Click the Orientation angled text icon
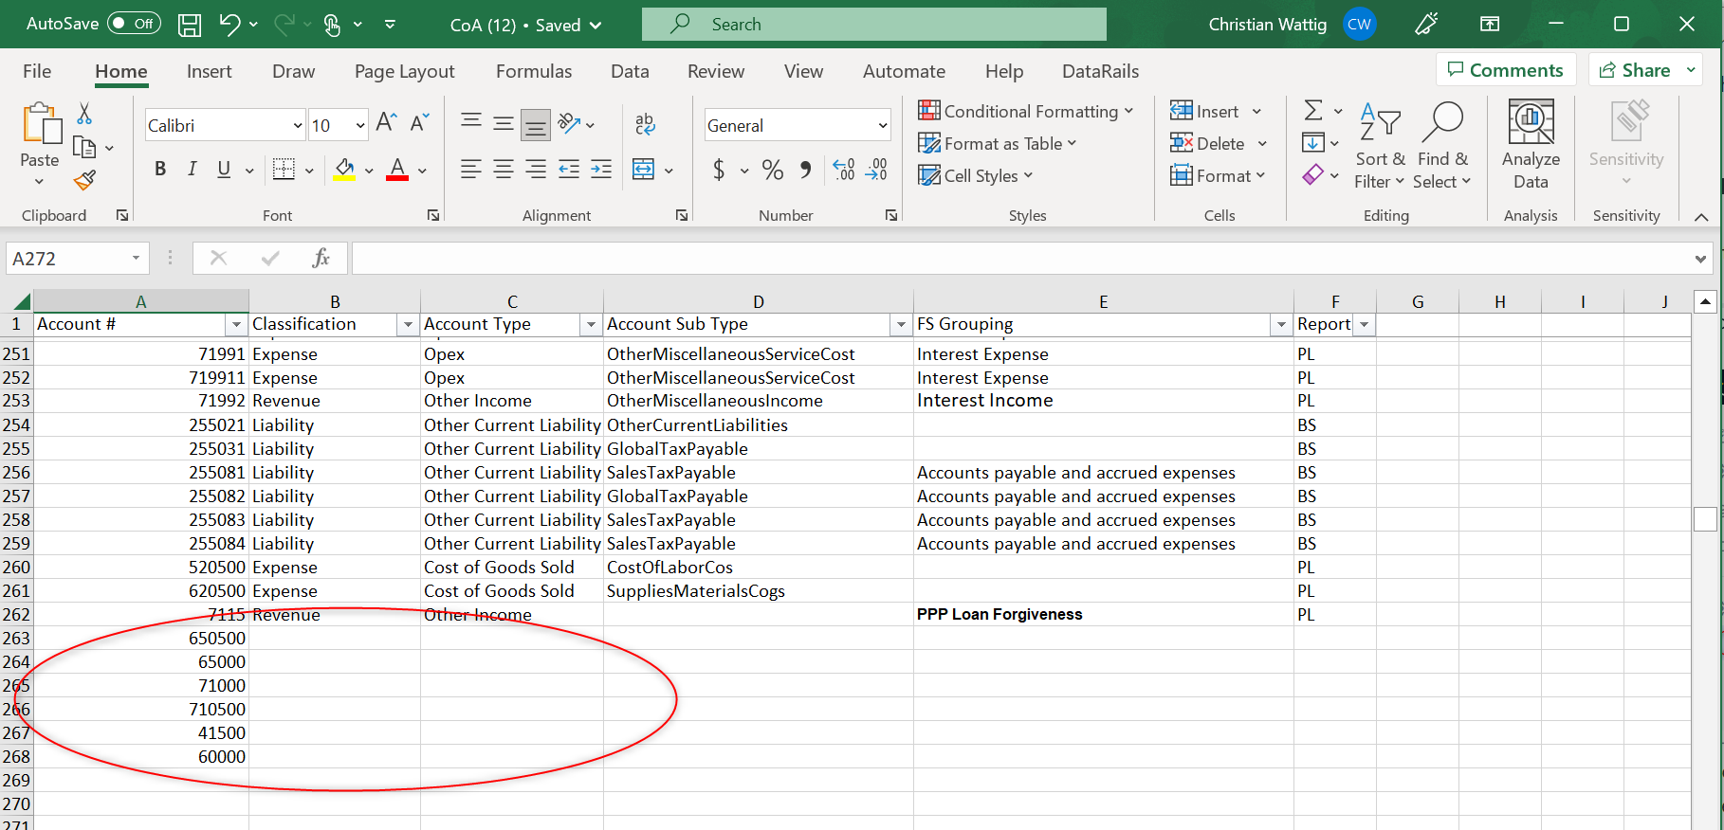 (x=569, y=123)
